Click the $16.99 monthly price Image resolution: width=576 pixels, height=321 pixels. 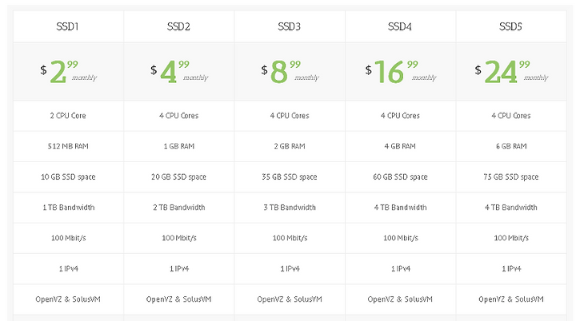point(401,72)
